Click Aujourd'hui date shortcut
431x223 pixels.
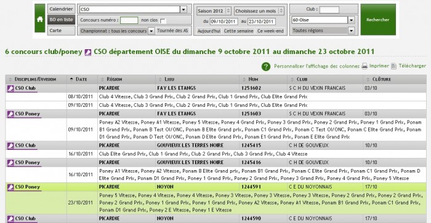click(x=209, y=31)
